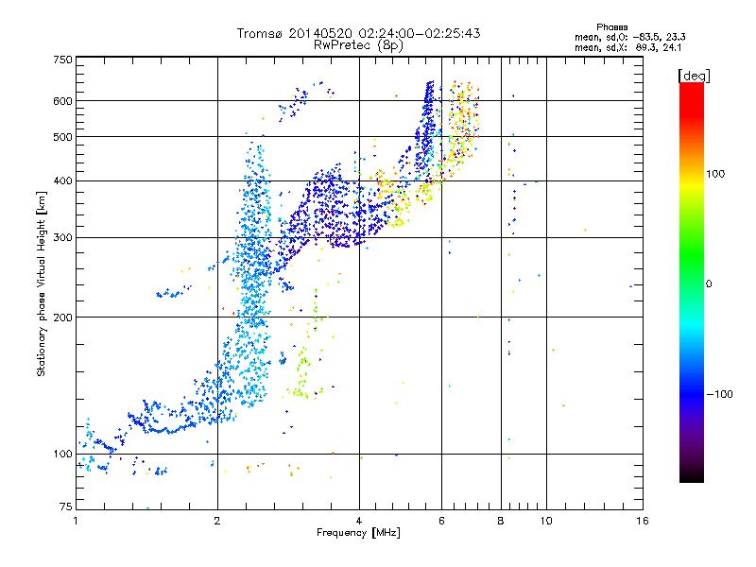Screen dimensions: 756x567
Task: Click the x-axis tick label '8'
Action: (x=501, y=521)
